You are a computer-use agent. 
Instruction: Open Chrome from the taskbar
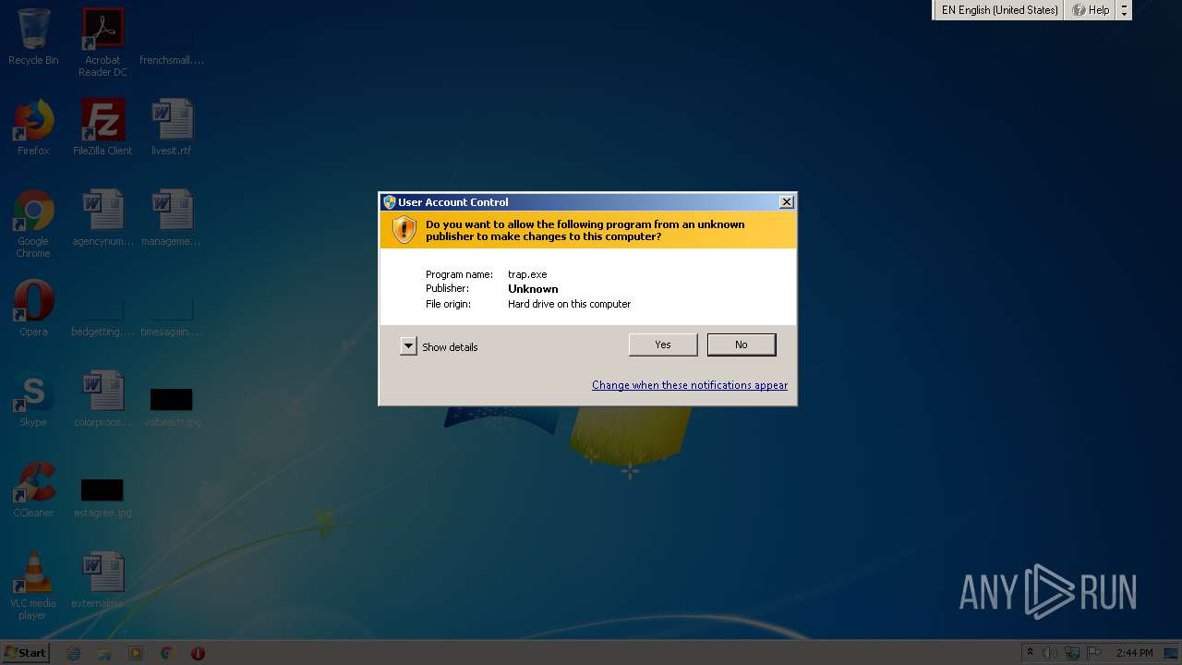pos(167,653)
